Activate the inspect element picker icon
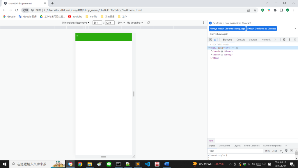Image resolution: width=298 pixels, height=168 pixels. pos(211,40)
